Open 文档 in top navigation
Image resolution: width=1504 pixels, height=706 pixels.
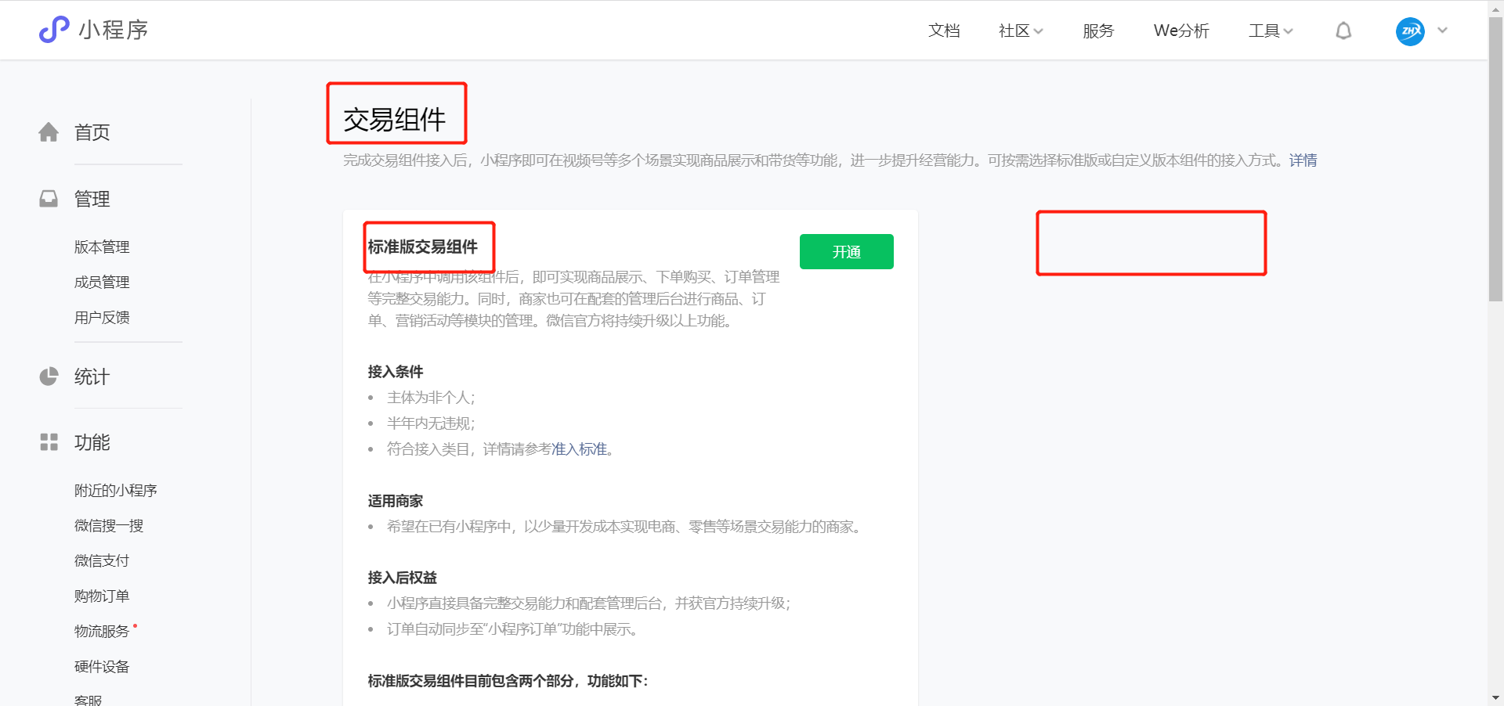pyautogui.click(x=944, y=31)
